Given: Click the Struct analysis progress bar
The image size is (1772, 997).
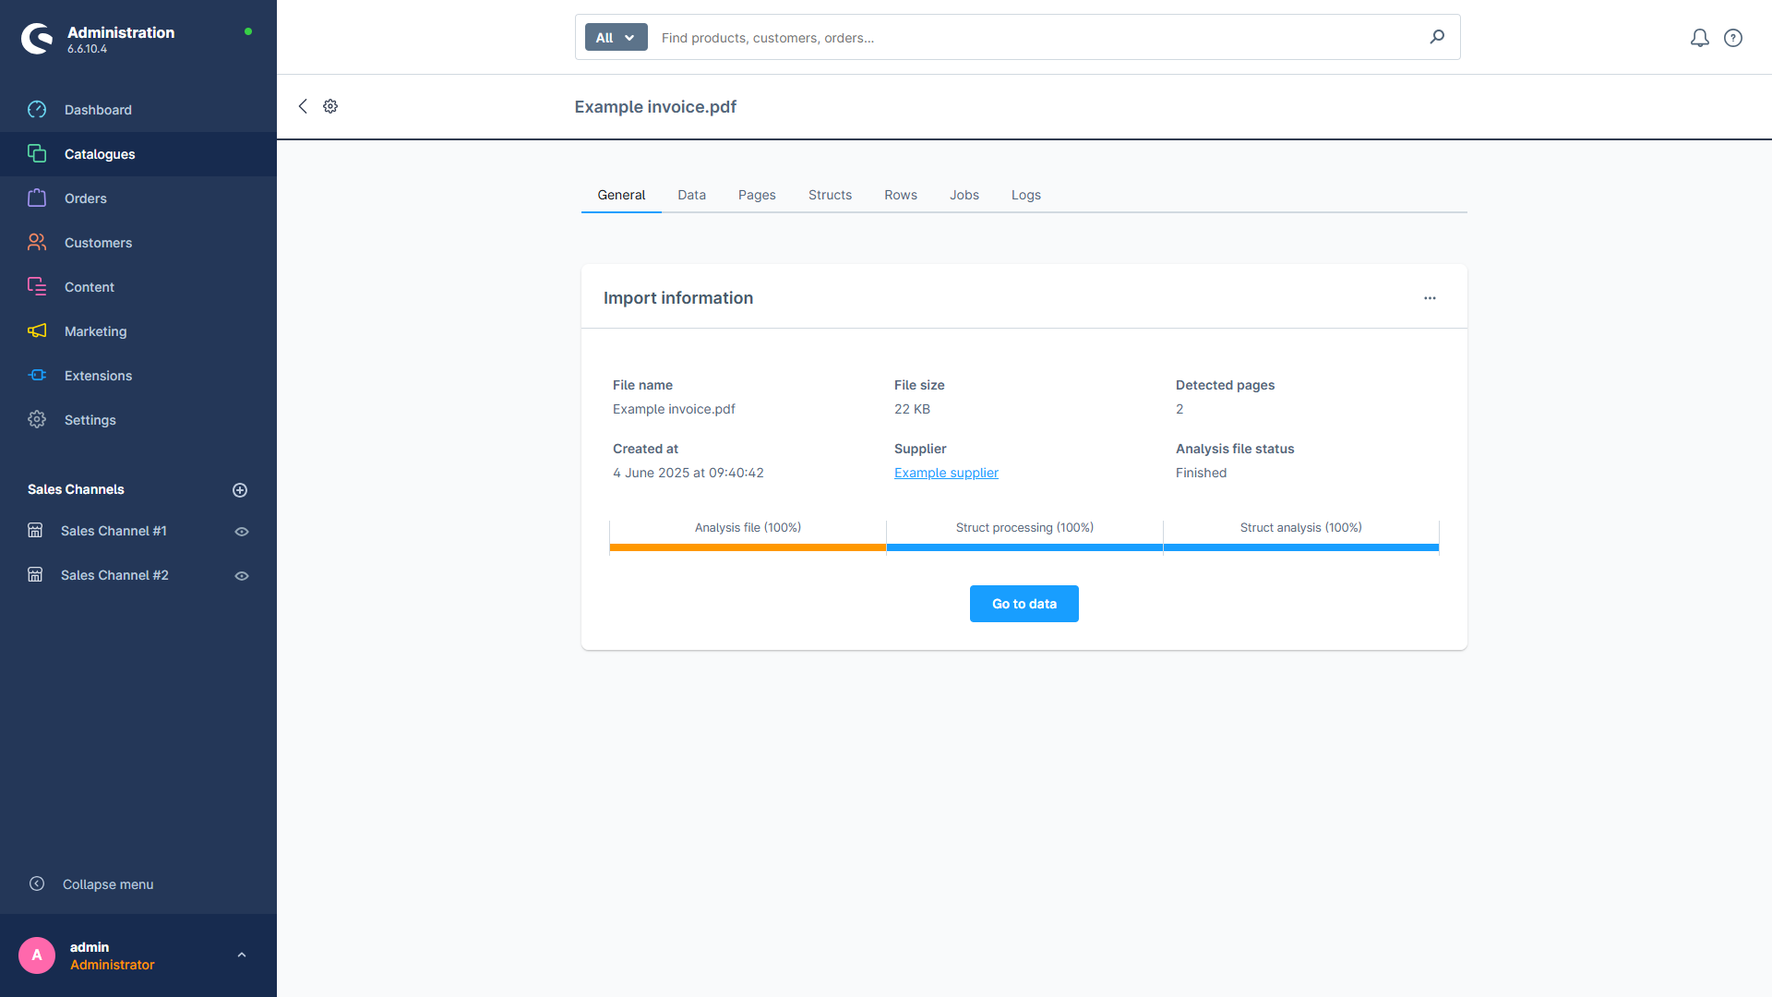Looking at the screenshot, I should pos(1301,547).
